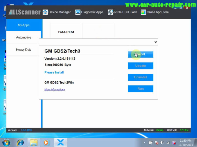The image size is (197, 147).
Task: Click the ALLScanner logo
Action: 25,12
